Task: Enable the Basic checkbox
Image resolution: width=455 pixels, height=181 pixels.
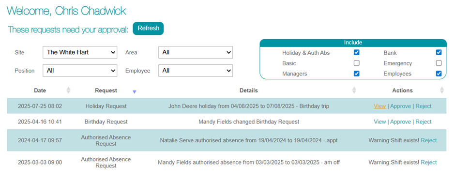Action: pyautogui.click(x=357, y=63)
